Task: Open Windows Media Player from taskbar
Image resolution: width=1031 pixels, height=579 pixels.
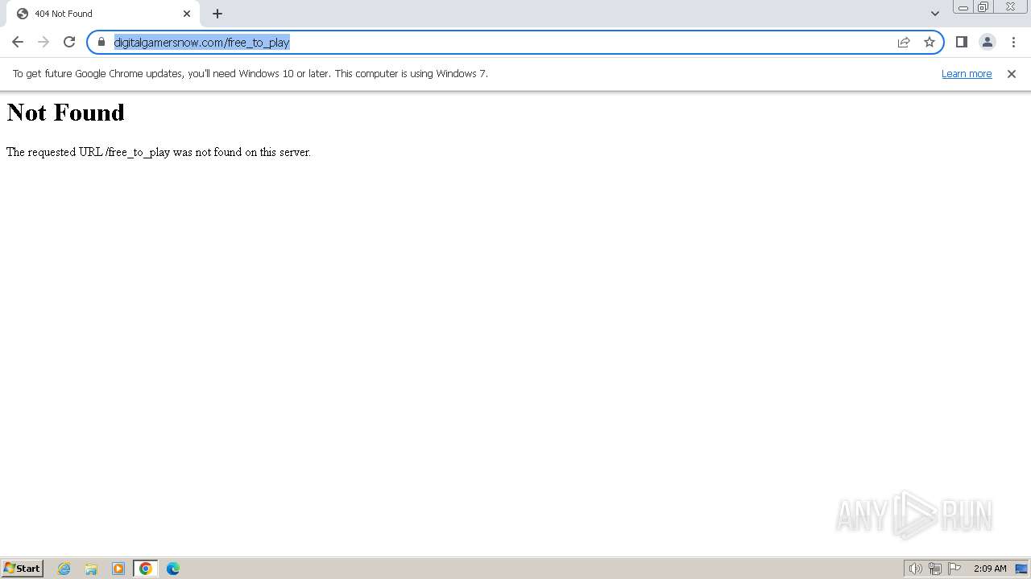Action: (118, 569)
